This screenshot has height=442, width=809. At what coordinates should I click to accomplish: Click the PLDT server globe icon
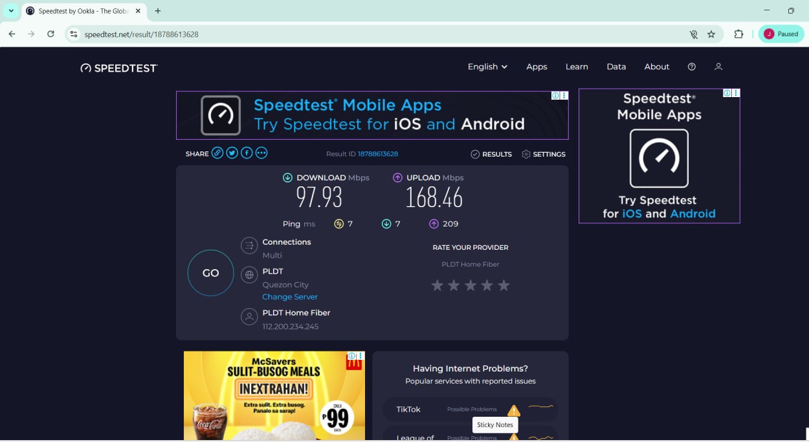click(249, 275)
